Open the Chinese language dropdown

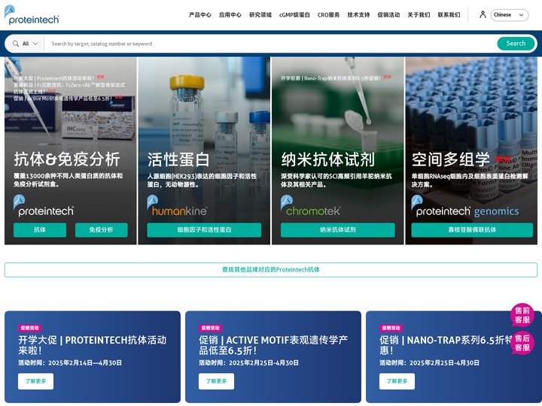point(509,15)
